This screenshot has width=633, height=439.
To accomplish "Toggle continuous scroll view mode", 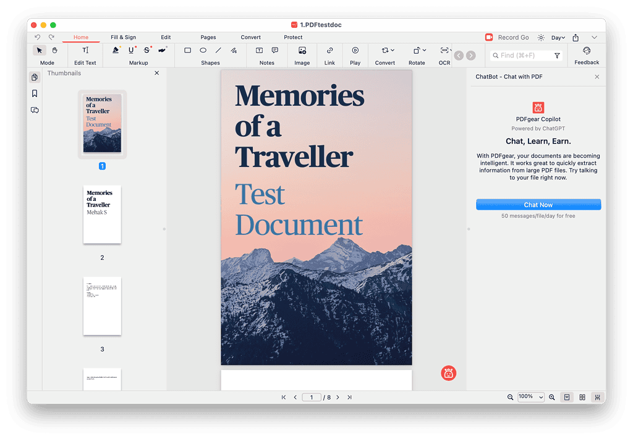I will click(x=597, y=397).
